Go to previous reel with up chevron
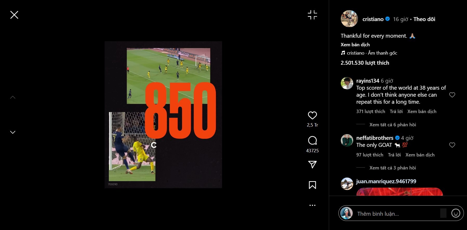This screenshot has width=467, height=230. click(13, 97)
